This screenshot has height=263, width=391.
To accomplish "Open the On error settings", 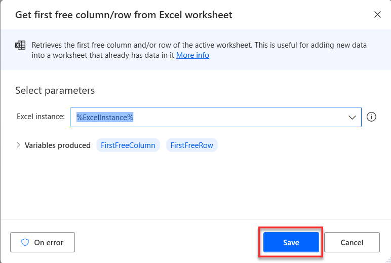I will pos(43,242).
